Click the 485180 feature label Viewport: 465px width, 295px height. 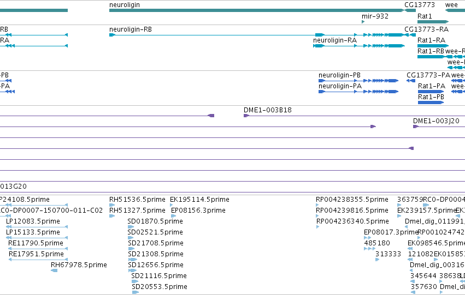(376, 243)
